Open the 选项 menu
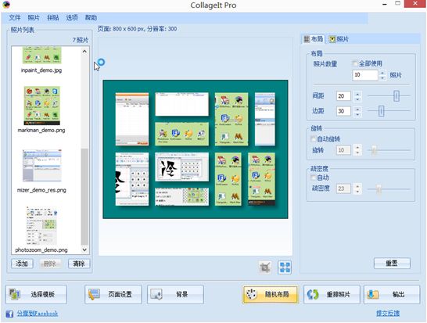427x323 pixels. tap(72, 18)
